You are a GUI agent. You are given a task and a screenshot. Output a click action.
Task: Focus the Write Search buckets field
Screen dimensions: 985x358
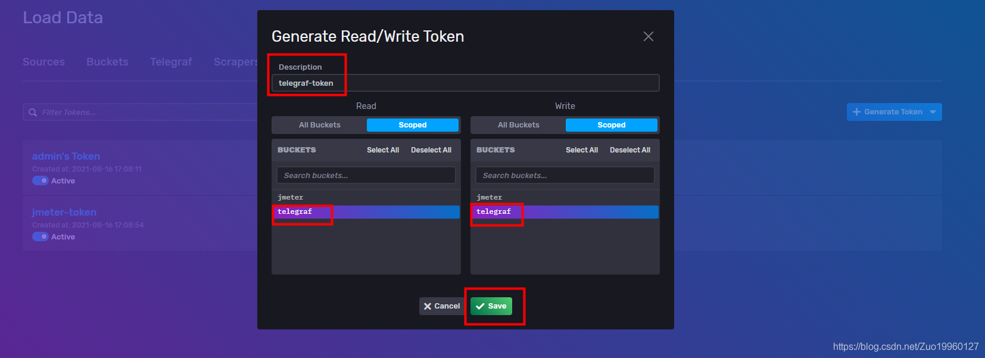565,175
